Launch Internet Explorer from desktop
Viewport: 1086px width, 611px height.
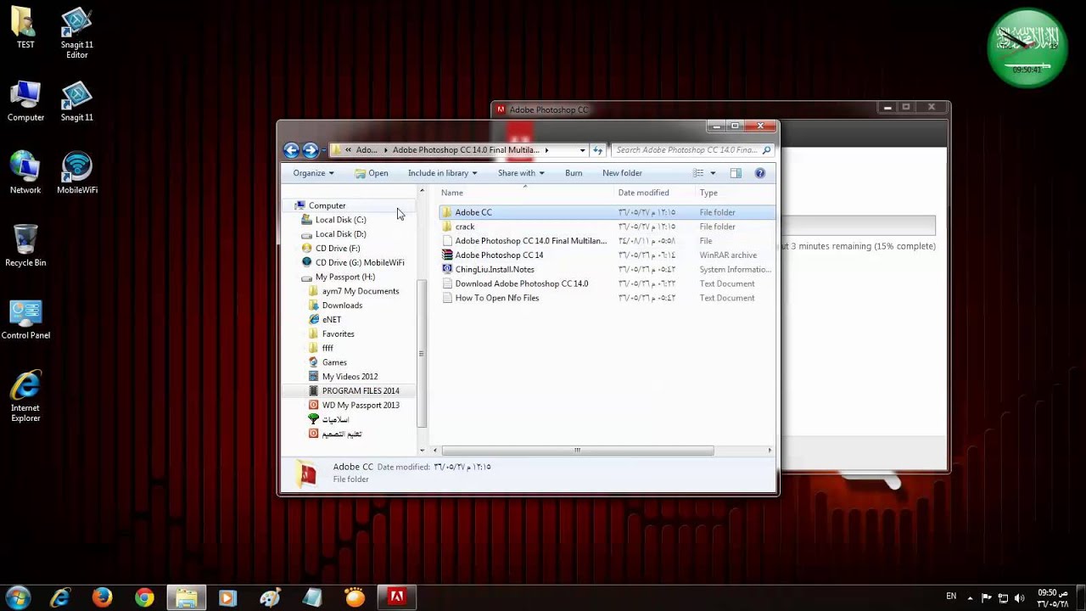25,396
